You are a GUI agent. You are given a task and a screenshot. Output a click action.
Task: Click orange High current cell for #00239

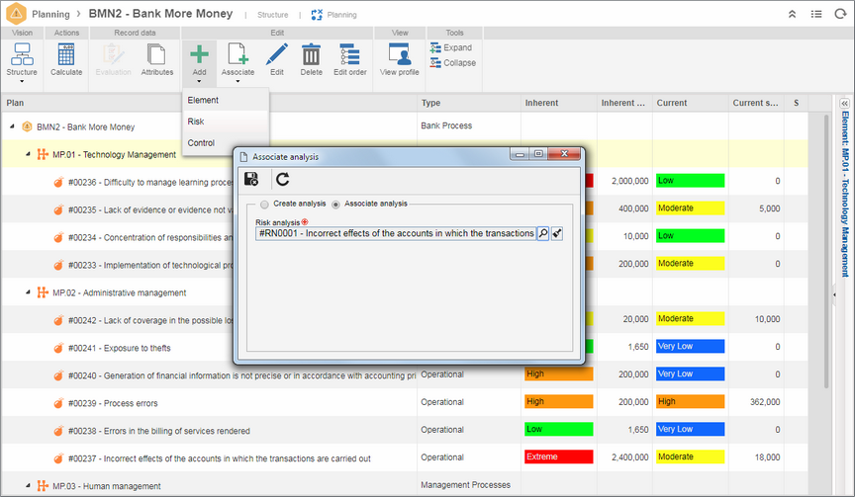click(x=690, y=402)
